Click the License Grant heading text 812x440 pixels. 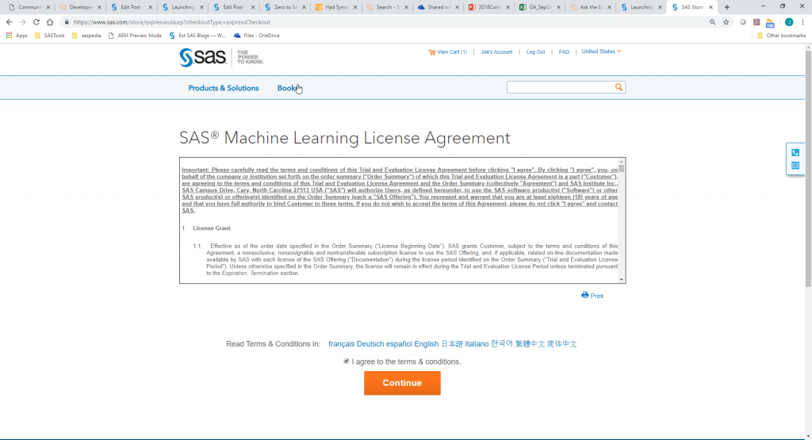(212, 228)
